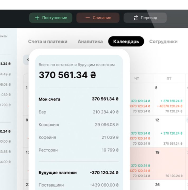Click day 5 income + 370 120.24 ₴
This screenshot has height=190, width=188.
pos(171,101)
